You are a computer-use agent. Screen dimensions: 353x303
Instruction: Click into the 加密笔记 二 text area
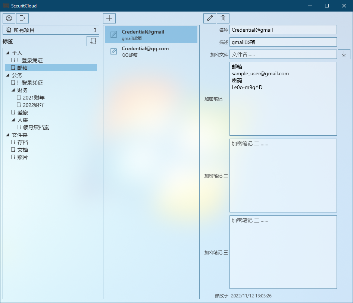click(x=283, y=176)
